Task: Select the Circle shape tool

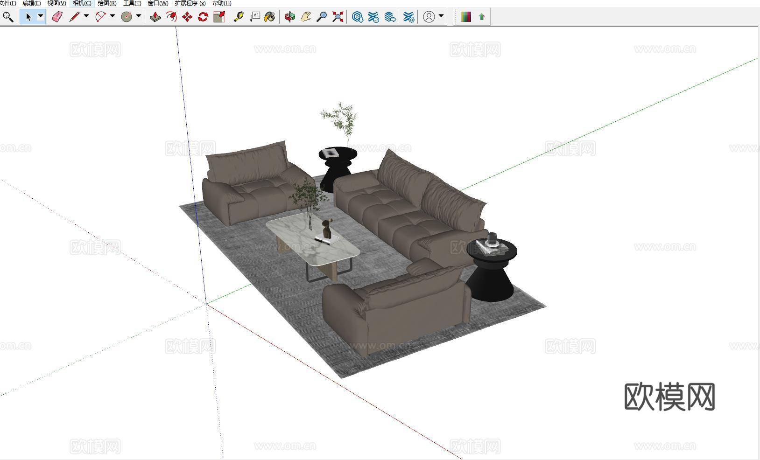Action: pos(127,17)
